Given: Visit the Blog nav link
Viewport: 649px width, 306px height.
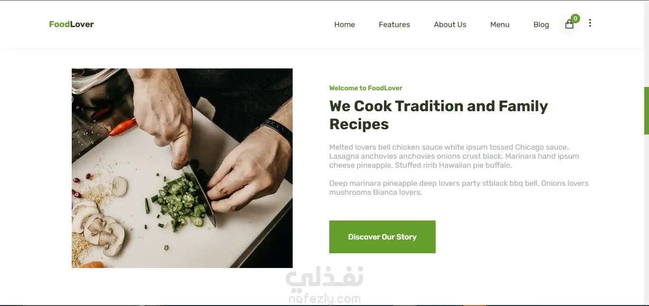Looking at the screenshot, I should click(x=541, y=25).
